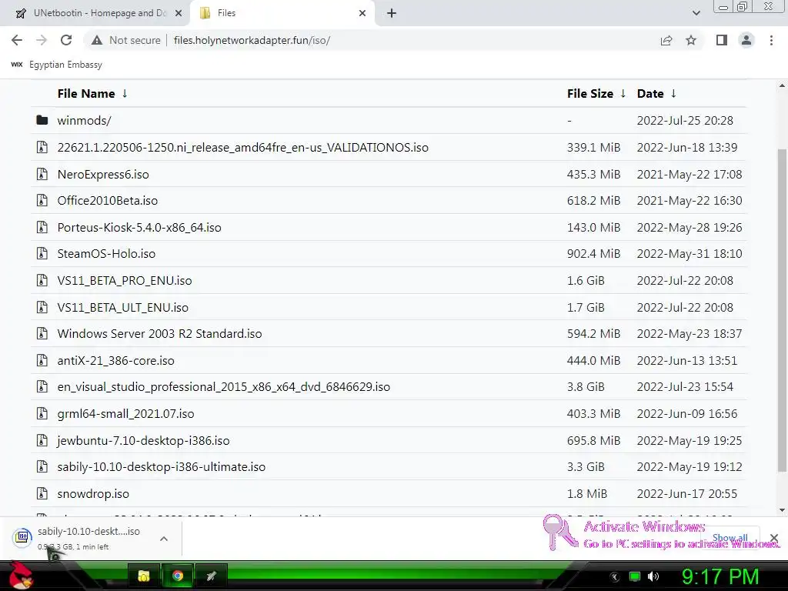
Task: Click file icon beside antiX-21_386-core.iso
Action: [x=42, y=360]
